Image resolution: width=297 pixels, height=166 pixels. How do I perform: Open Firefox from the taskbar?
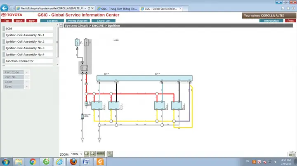tap(73, 162)
